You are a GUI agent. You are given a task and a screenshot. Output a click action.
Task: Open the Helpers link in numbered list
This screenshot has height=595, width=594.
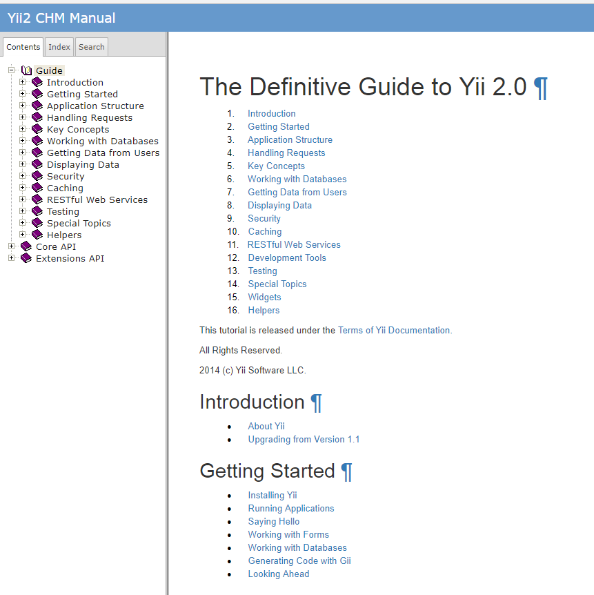pyautogui.click(x=264, y=310)
